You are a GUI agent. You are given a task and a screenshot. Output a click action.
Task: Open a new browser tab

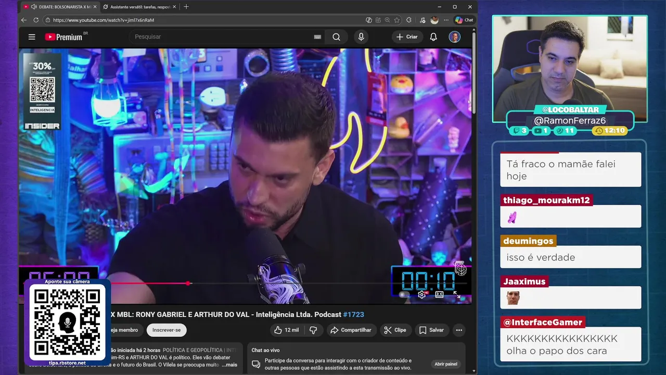(x=186, y=7)
